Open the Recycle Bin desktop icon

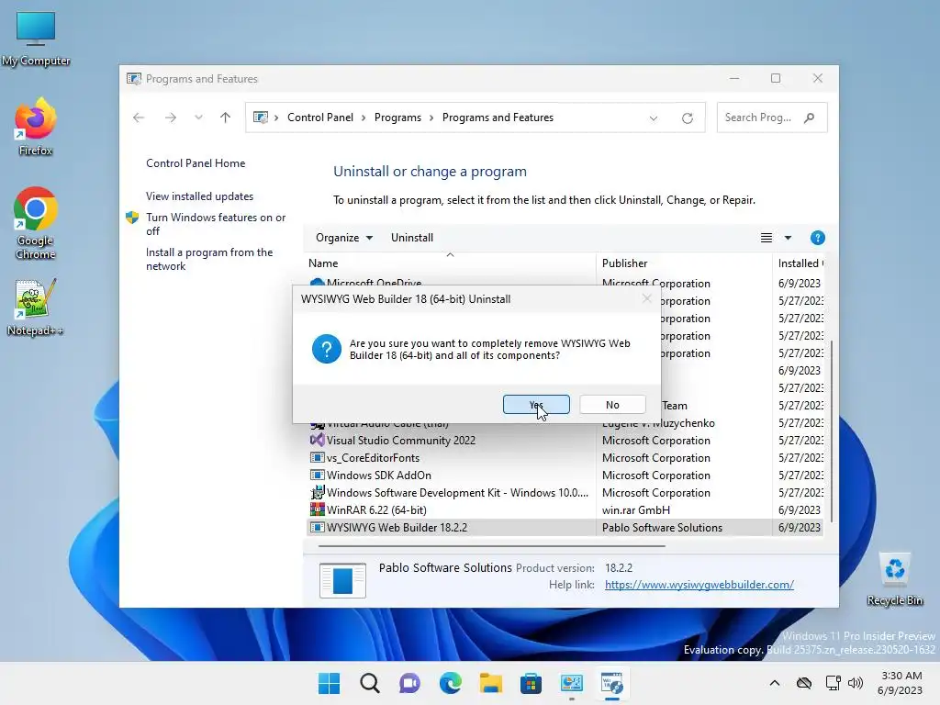pyautogui.click(x=894, y=580)
